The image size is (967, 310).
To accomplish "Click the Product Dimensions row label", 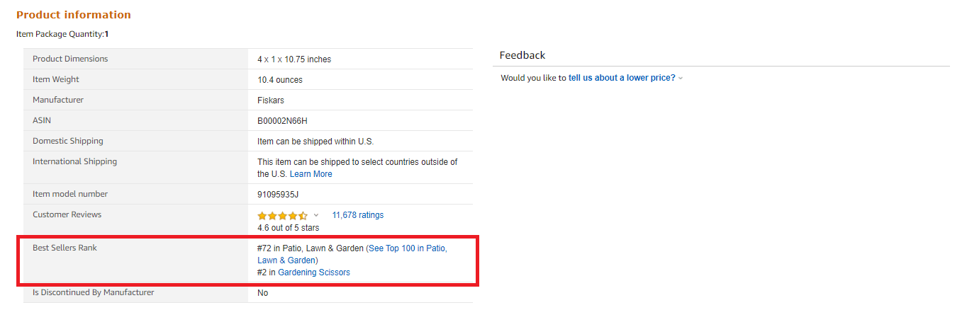I will click(70, 59).
